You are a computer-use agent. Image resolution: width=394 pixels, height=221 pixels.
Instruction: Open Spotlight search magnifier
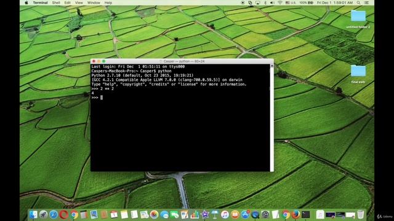[x=358, y=2]
